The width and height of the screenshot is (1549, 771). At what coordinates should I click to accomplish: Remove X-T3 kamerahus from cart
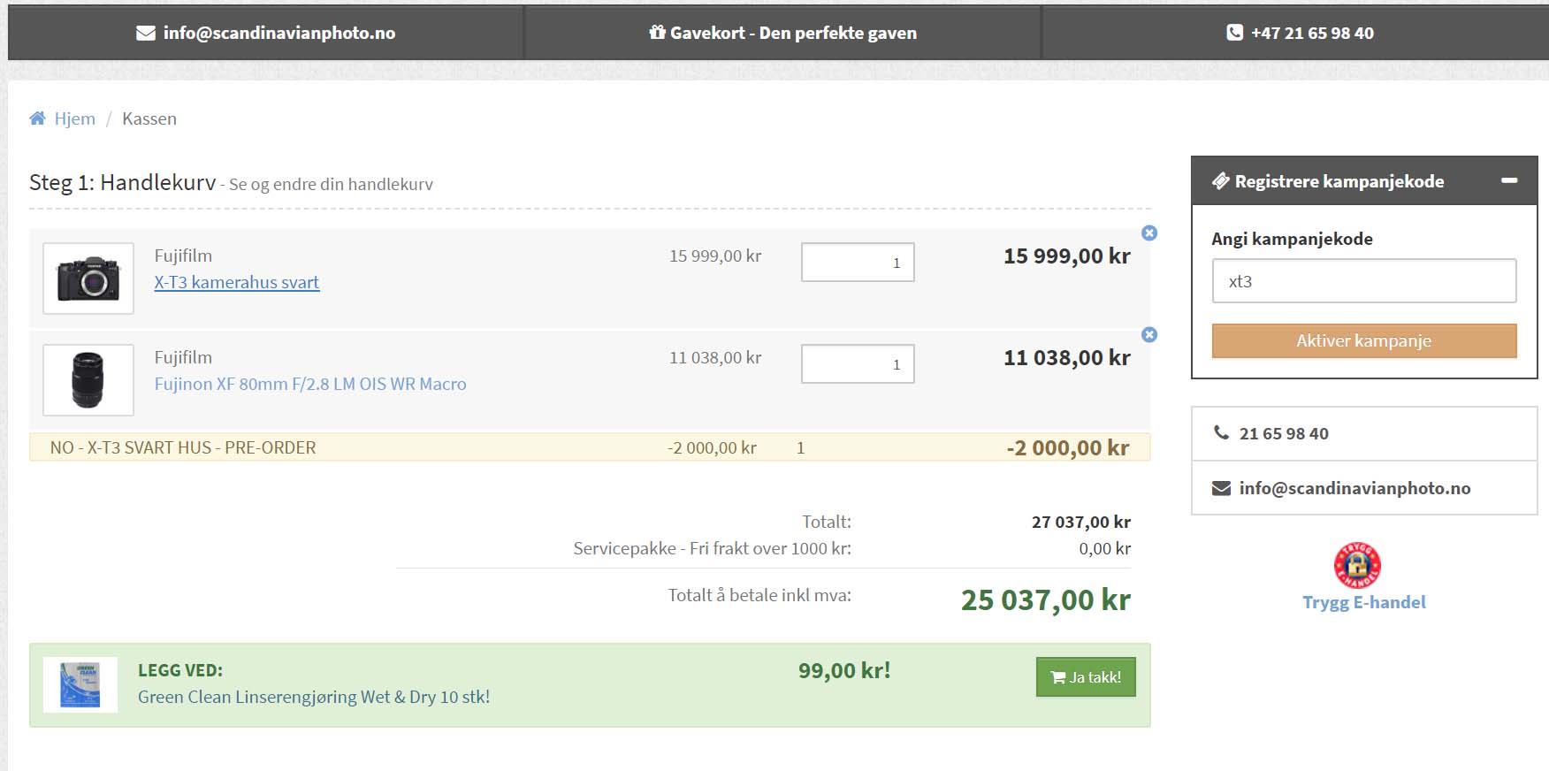tap(1149, 233)
